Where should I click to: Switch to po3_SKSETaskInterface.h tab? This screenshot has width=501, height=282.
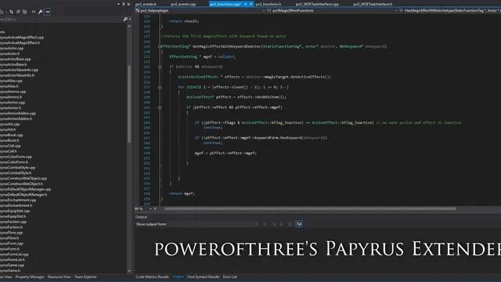[x=373, y=4]
